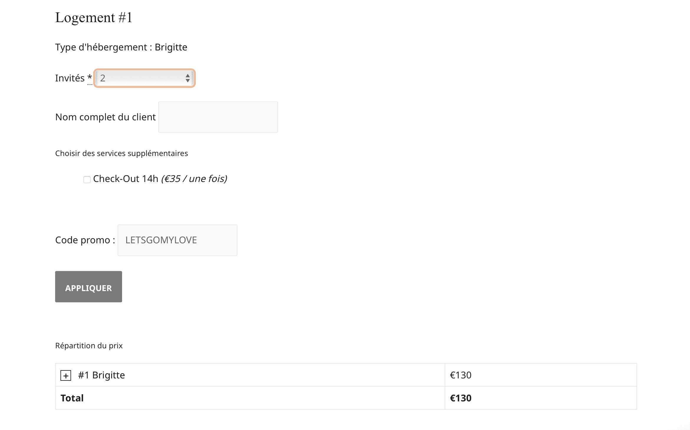Click the bold Total label
The height and width of the screenshot is (430, 690).
pos(72,398)
